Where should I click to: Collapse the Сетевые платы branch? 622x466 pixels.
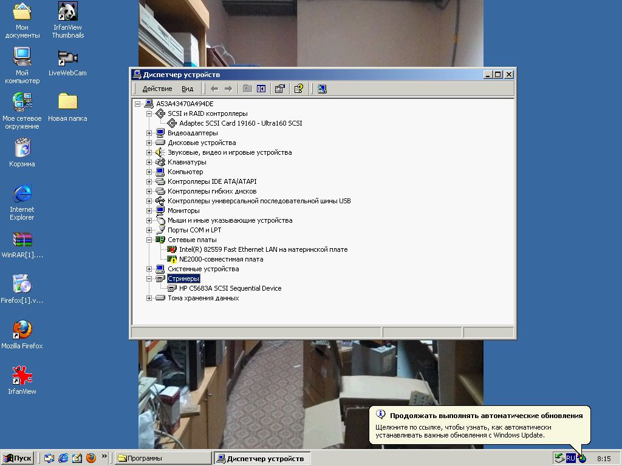[x=149, y=240]
